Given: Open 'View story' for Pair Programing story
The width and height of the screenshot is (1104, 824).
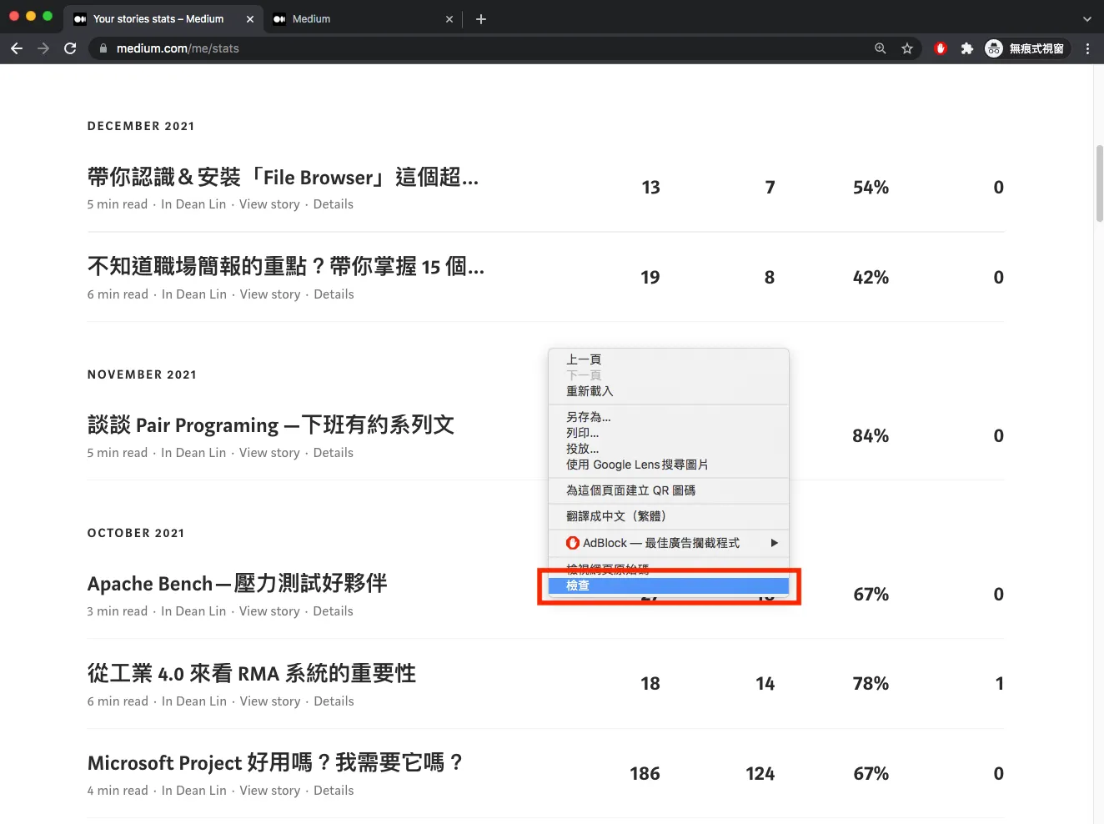Looking at the screenshot, I should 269,453.
